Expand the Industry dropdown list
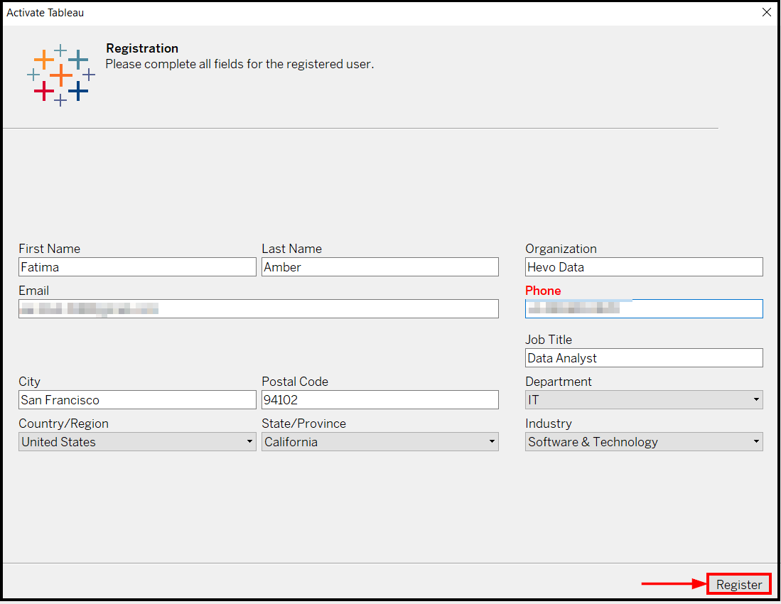The width and height of the screenshot is (781, 604). 643,442
